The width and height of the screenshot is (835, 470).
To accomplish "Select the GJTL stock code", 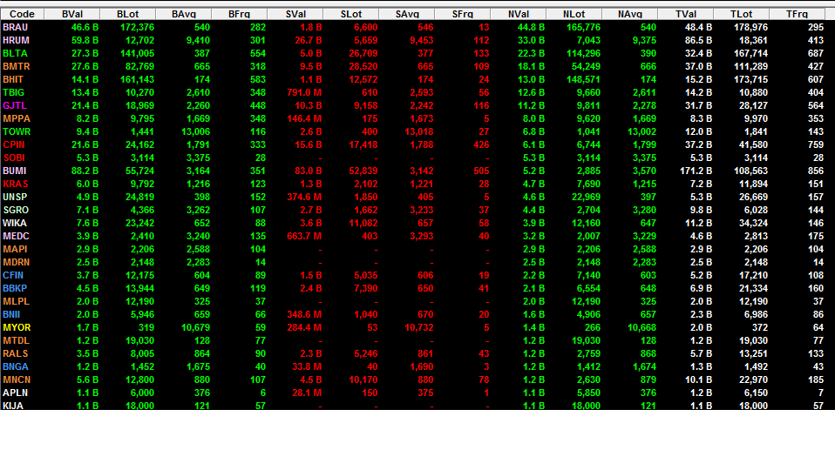I will [14, 106].
